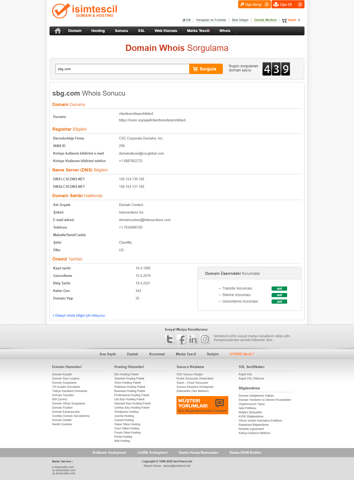The height and width of the screenshot is (480, 354).
Task: Open the Instagram social media icon
Action: (x=205, y=339)
